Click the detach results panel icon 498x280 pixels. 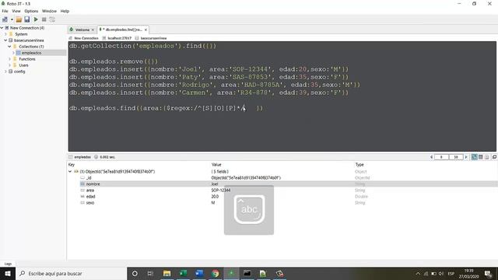pos(494,157)
